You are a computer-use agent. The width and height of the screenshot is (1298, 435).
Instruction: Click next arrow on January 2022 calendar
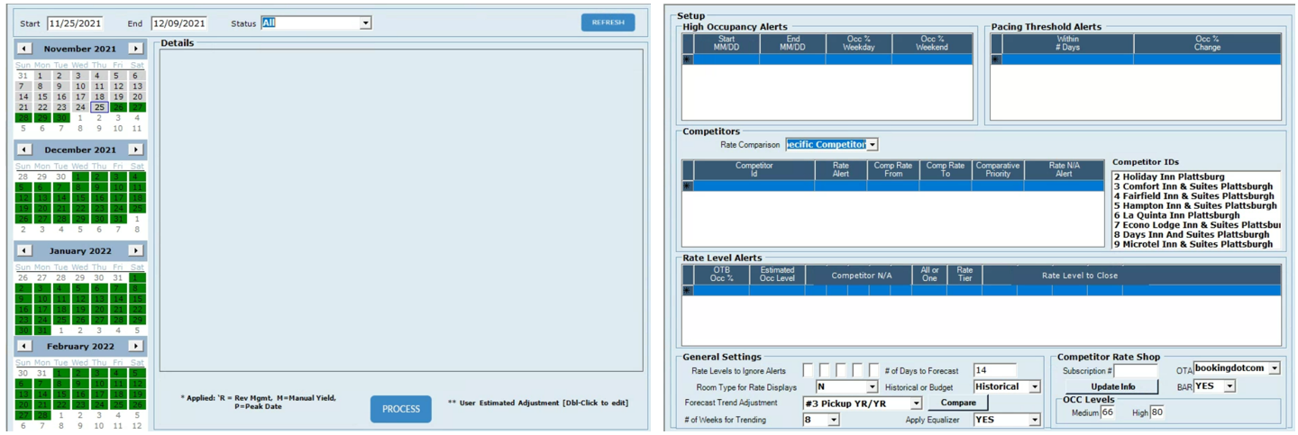[x=135, y=250]
